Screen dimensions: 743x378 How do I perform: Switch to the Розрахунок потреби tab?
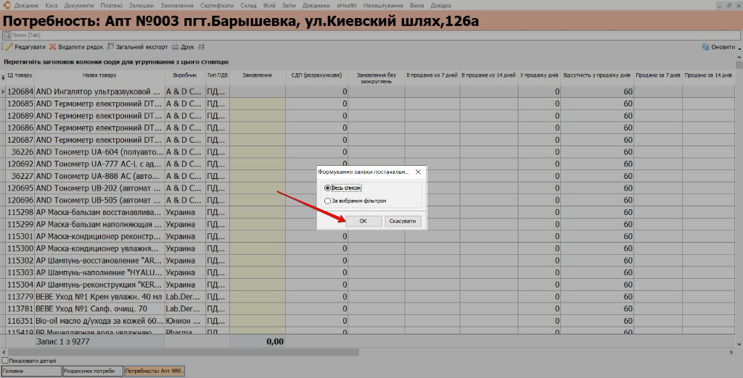coord(93,371)
